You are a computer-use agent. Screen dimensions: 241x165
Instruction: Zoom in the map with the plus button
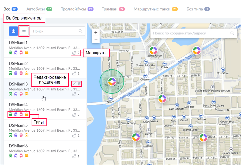tap(96, 33)
